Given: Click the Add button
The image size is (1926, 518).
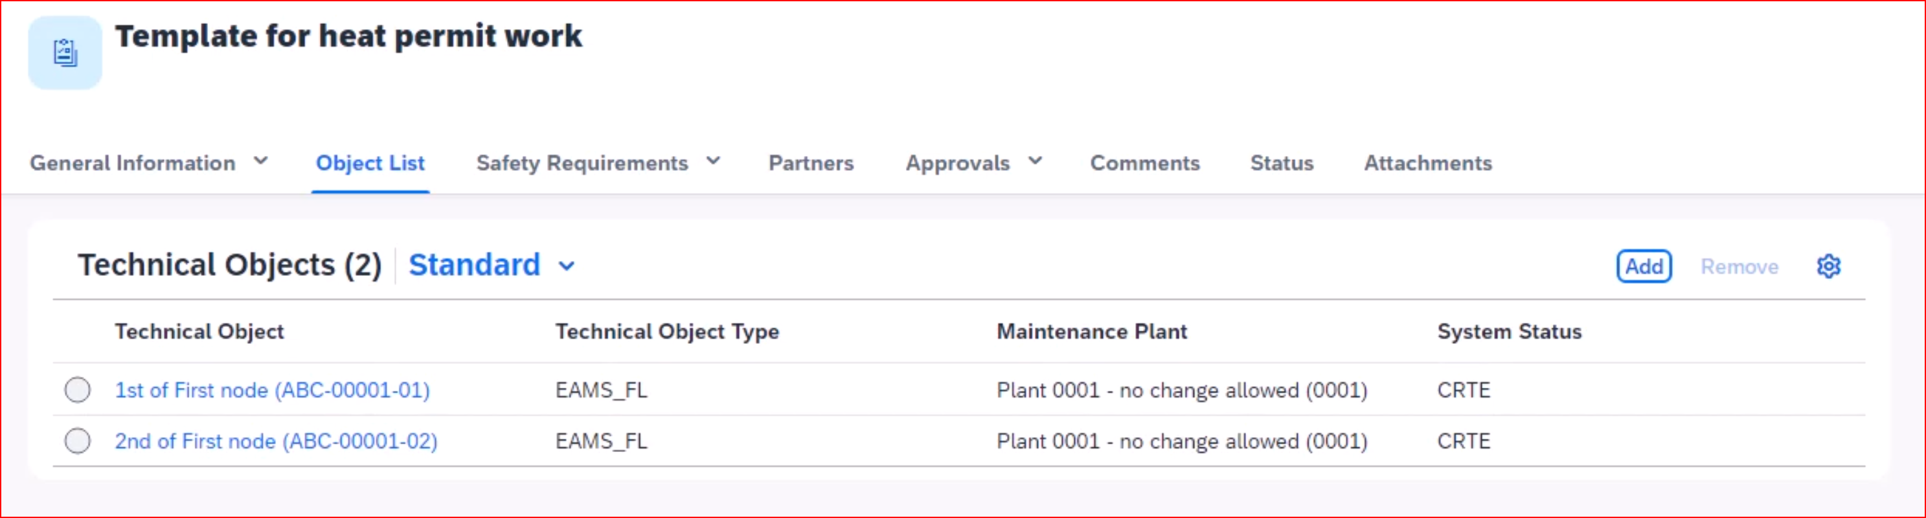Looking at the screenshot, I should [x=1644, y=266].
